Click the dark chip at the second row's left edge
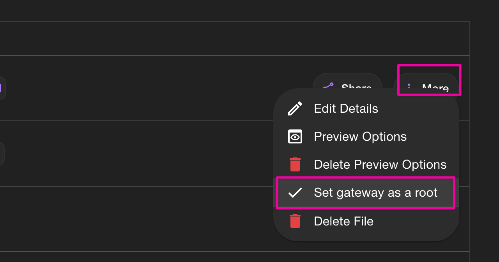This screenshot has height=262, width=499. coord(2,154)
